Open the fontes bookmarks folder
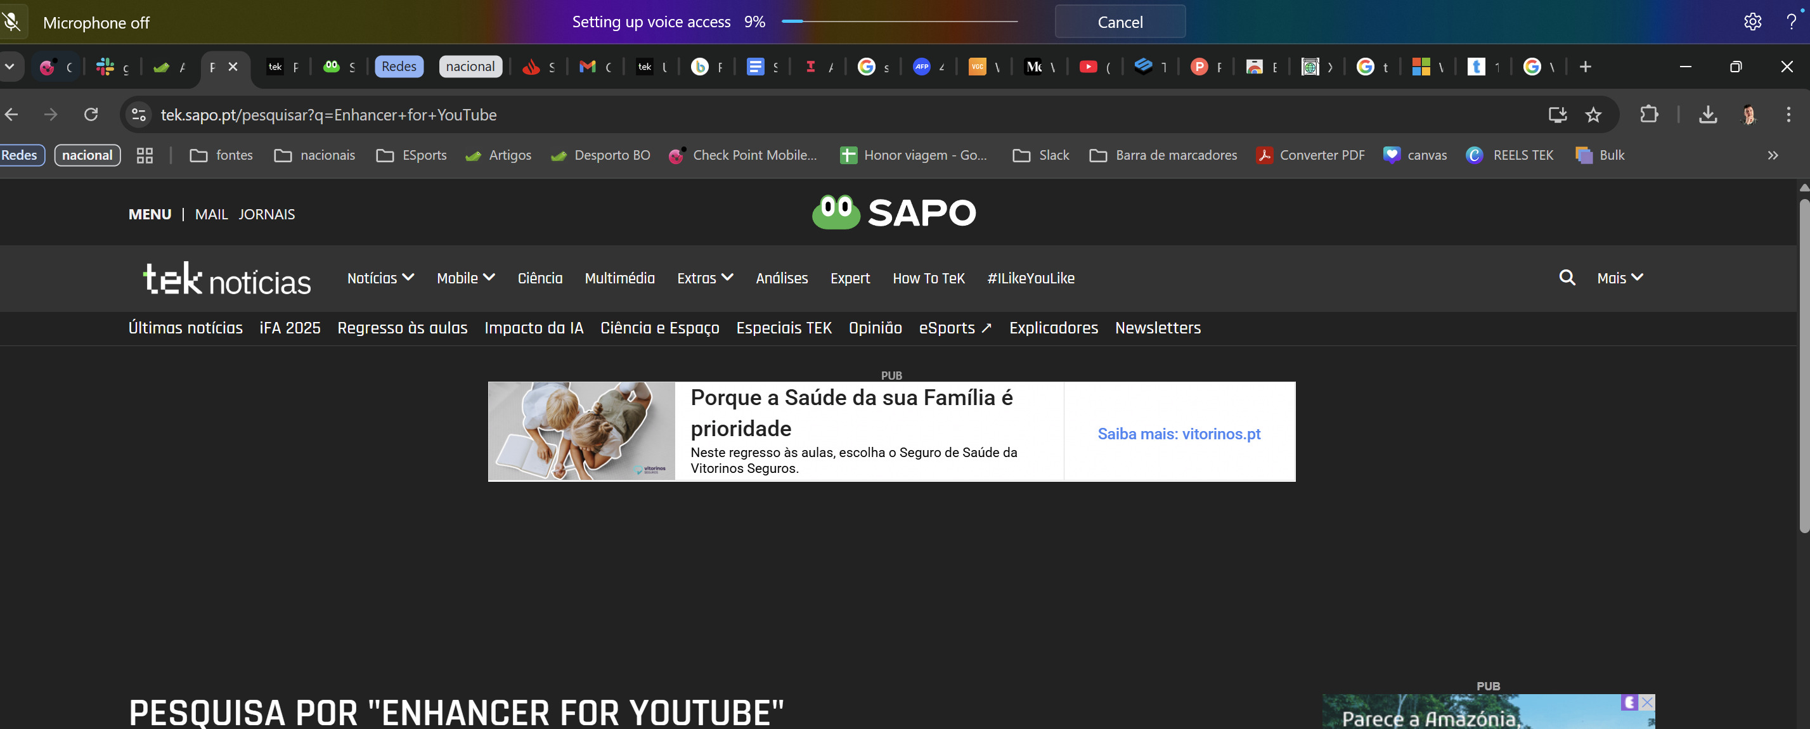Viewport: 1810px width, 729px height. 221,155
